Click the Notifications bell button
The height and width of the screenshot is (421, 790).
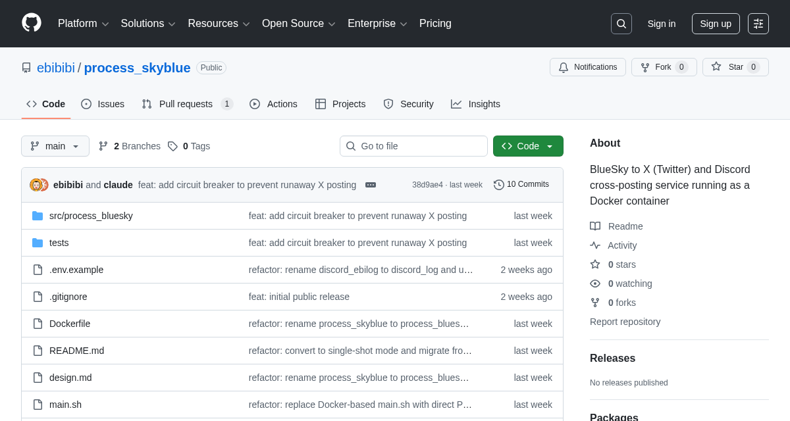click(587, 67)
